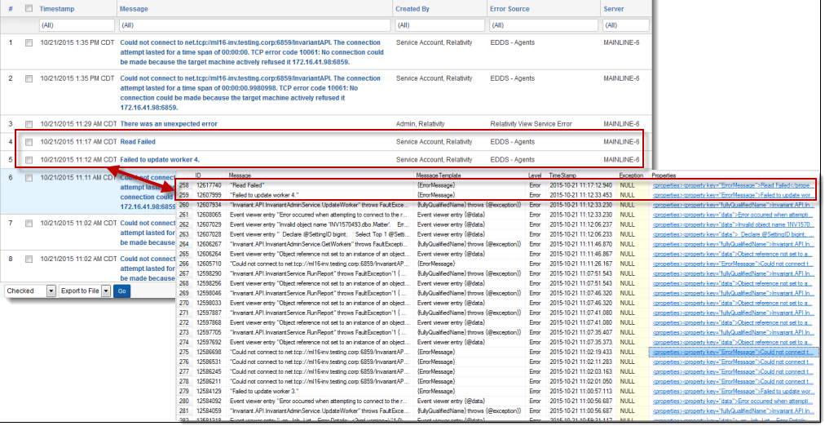825x426 pixels.
Task: Tick the select-all checkbox in the header row
Action: (x=29, y=8)
